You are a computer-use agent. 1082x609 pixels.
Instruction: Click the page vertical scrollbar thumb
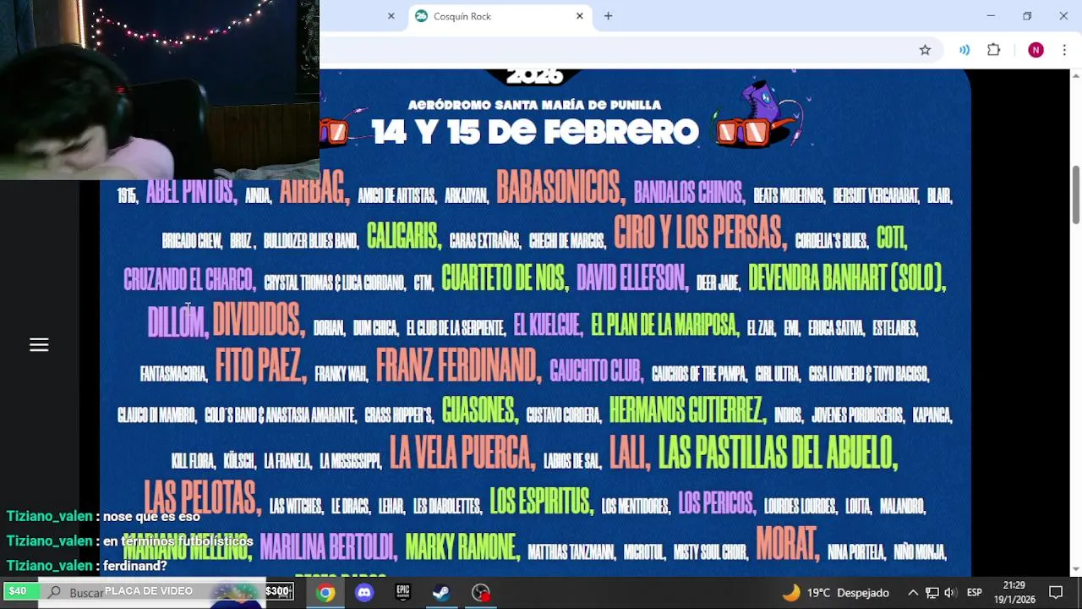tap(1076, 195)
